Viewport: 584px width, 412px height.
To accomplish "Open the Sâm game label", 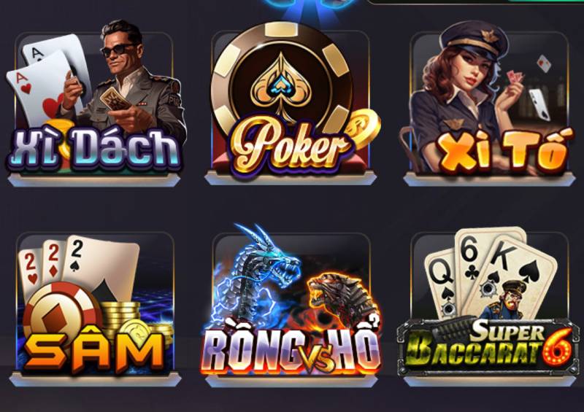I will point(95,351).
